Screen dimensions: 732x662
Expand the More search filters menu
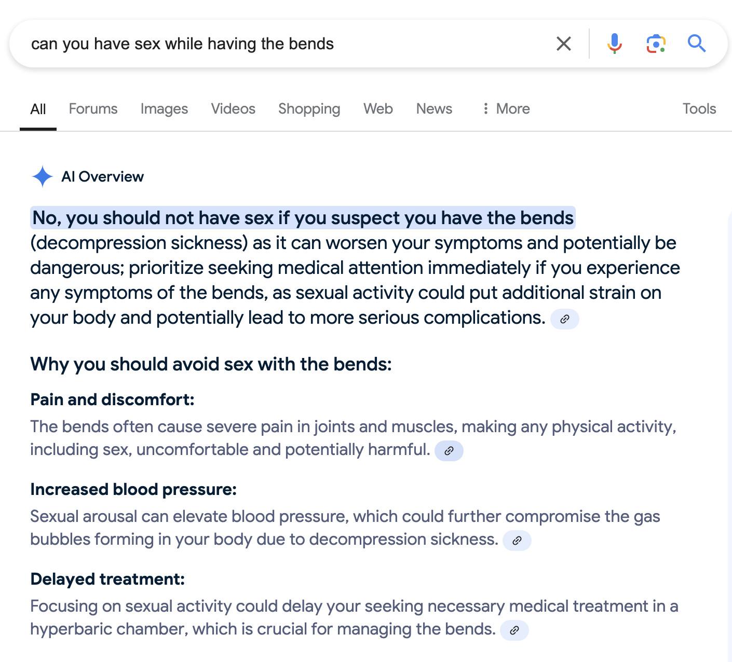click(506, 109)
